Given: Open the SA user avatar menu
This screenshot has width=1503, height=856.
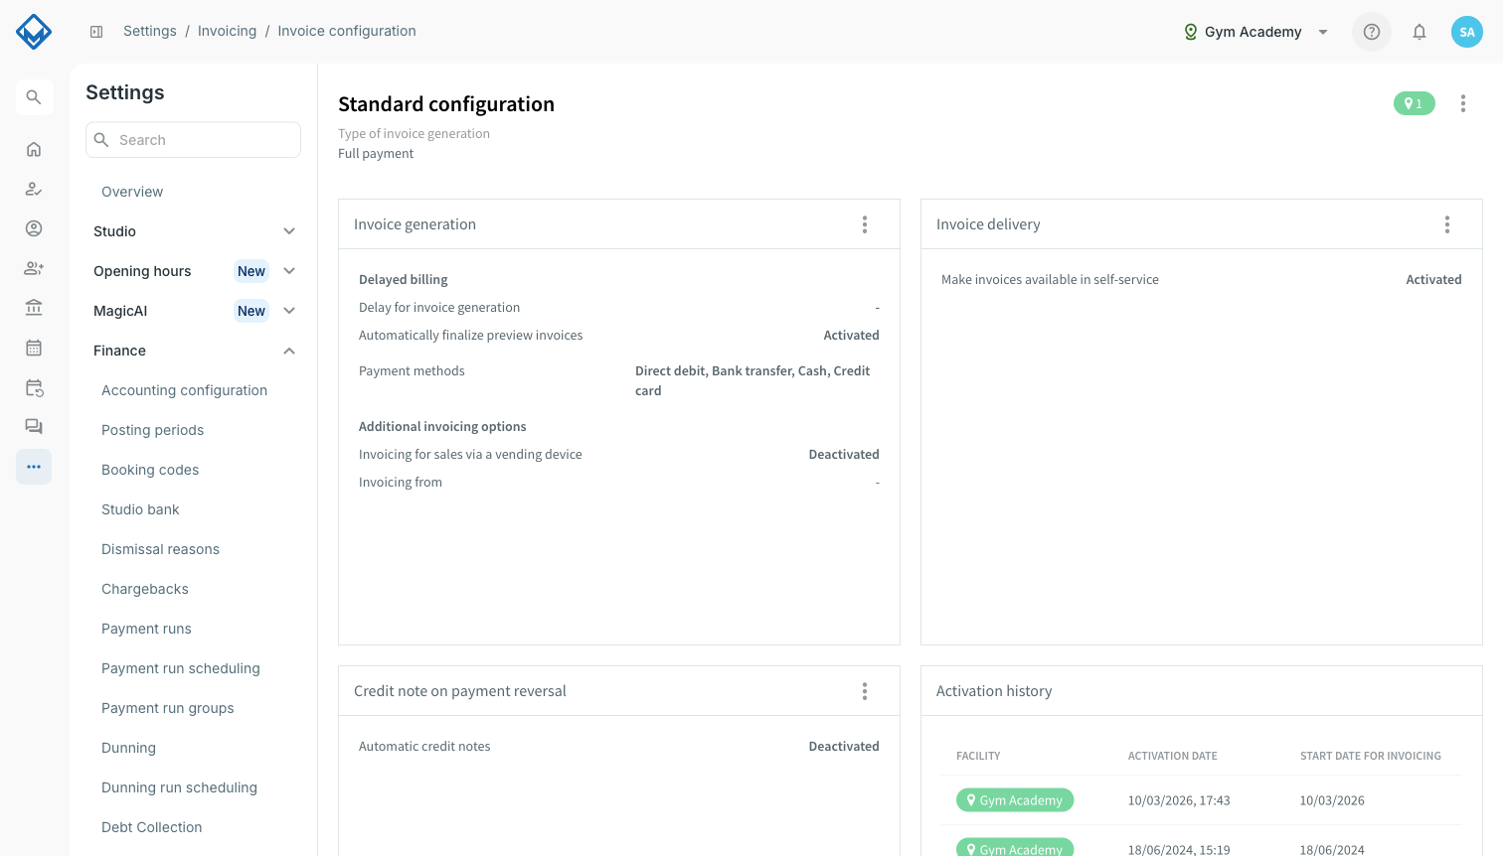Looking at the screenshot, I should click(1467, 32).
